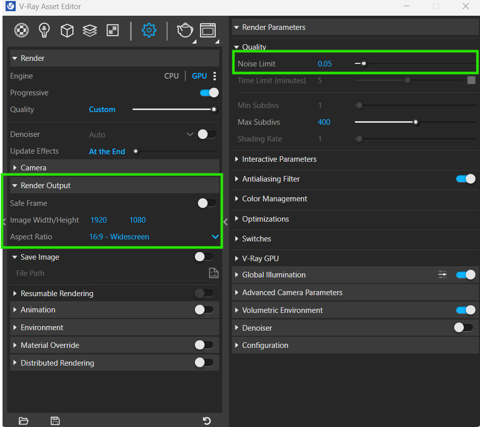Expand the Interactive Parameters section

point(279,159)
